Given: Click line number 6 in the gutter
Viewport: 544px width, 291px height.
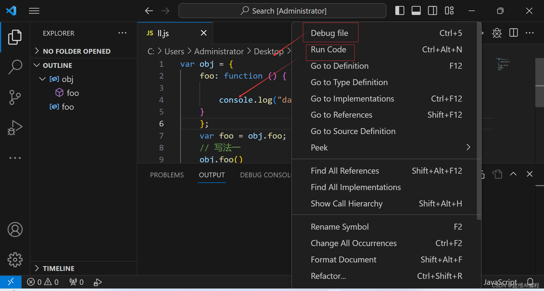Looking at the screenshot, I should [161, 124].
